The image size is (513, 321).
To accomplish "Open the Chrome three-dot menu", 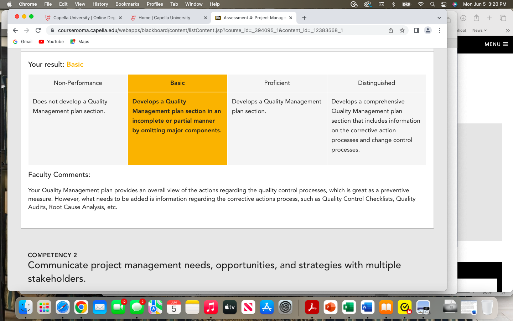I will pyautogui.click(x=439, y=30).
